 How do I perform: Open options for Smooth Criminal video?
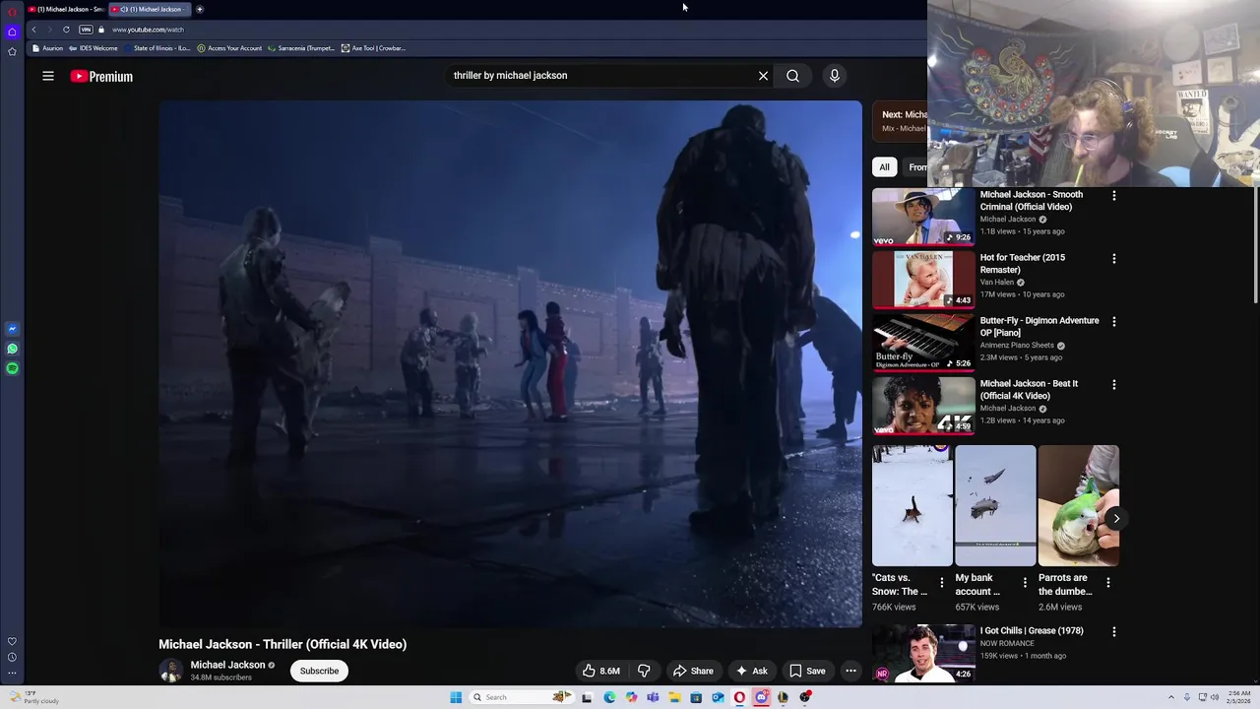pyautogui.click(x=1114, y=196)
